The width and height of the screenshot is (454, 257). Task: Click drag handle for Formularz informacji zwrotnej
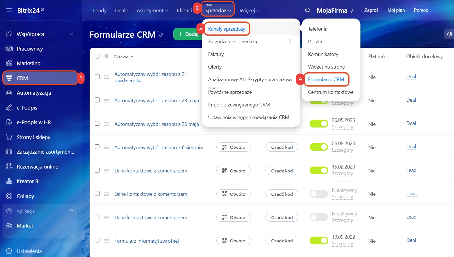coord(107,241)
